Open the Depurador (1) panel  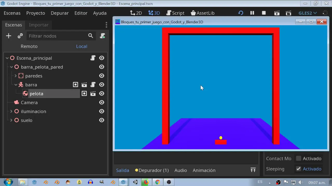click(152, 170)
